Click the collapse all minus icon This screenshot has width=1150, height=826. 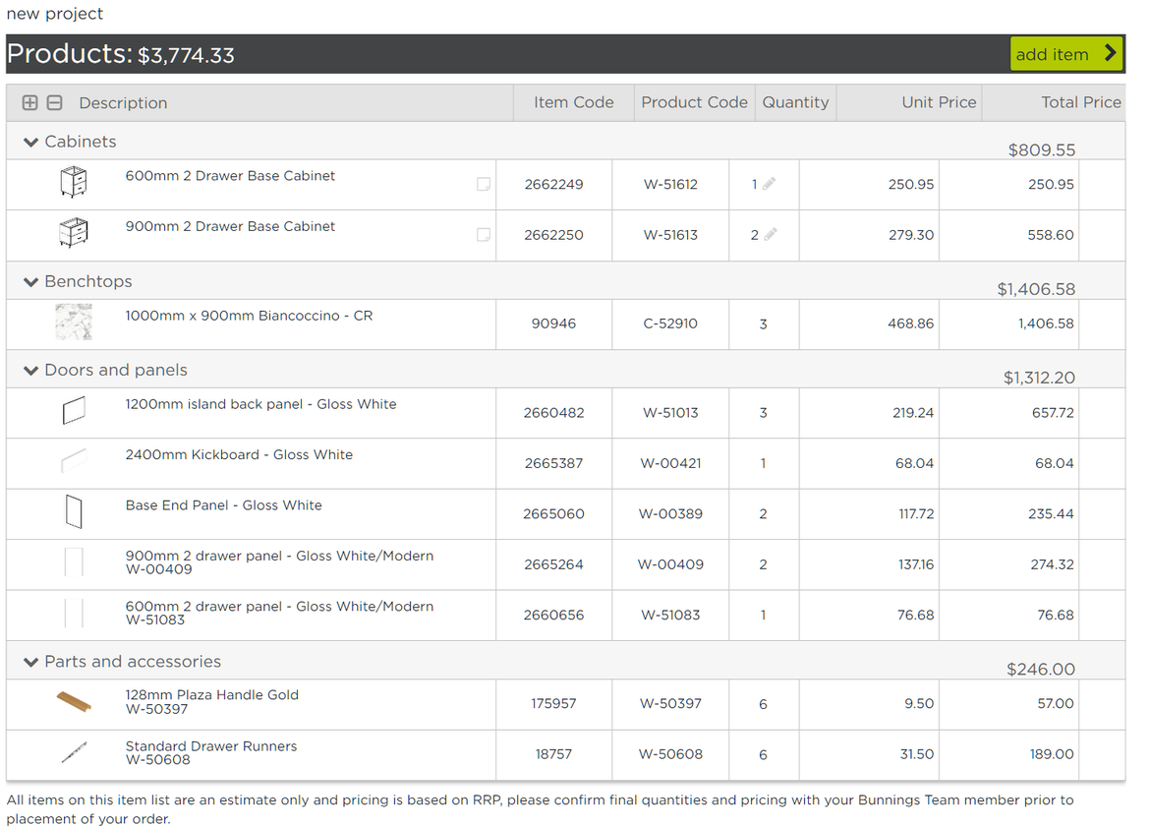[55, 102]
